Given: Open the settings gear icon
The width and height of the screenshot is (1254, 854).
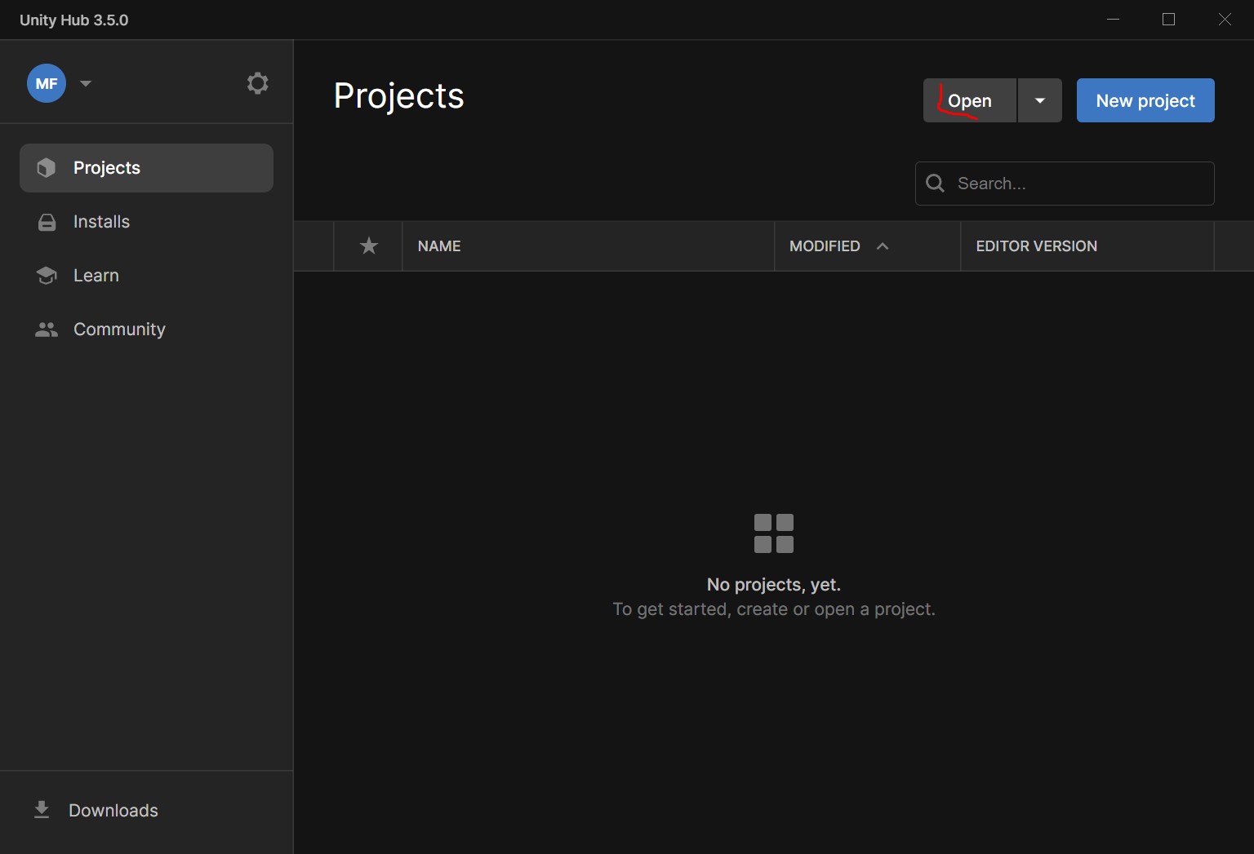Looking at the screenshot, I should (x=257, y=83).
